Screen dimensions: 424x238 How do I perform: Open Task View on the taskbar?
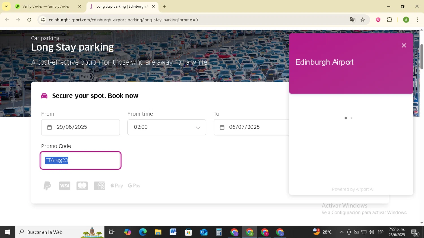pos(112,232)
